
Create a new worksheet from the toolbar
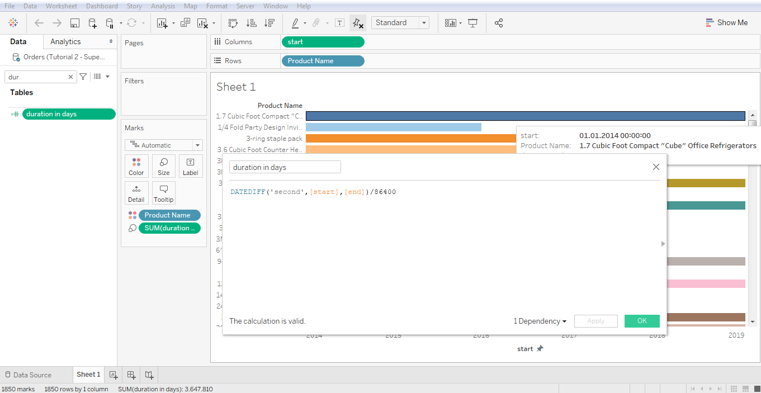point(162,23)
